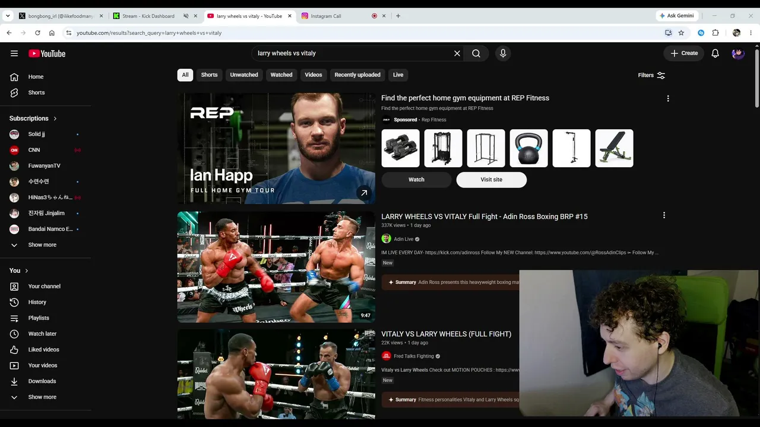
Task: Open VITALY VS LARRY WHEELS (FULL FIGHT) title
Action: (446, 334)
